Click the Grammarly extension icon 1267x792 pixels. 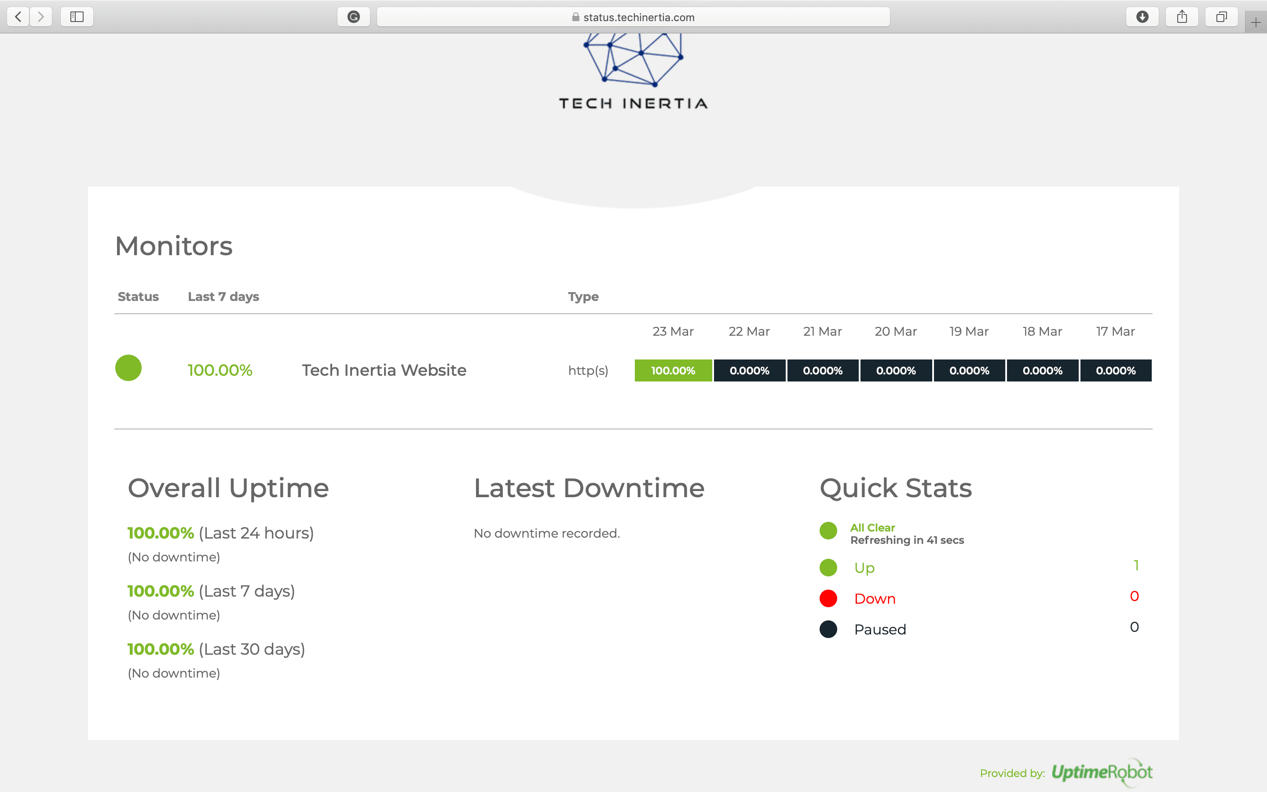[354, 17]
